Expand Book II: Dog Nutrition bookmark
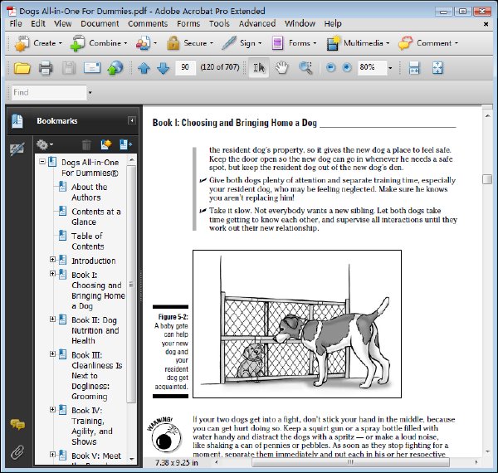This screenshot has width=498, height=473. point(52,319)
